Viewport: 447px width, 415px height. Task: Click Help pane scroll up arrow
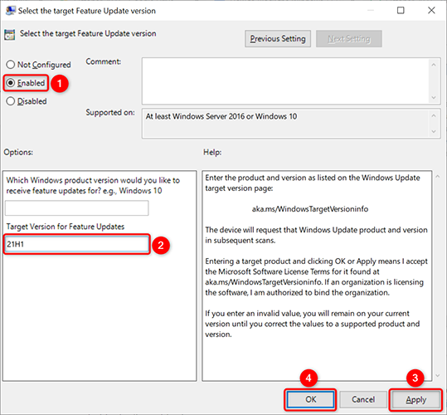click(438, 177)
